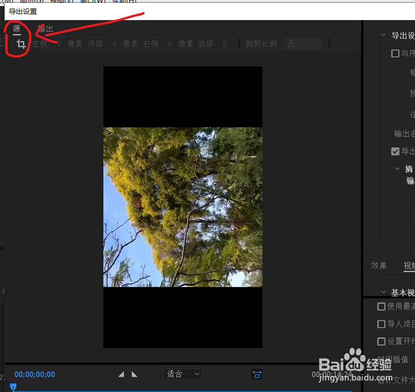Toggle the checked 导出 checkbox
The height and width of the screenshot is (392, 415).
(395, 152)
